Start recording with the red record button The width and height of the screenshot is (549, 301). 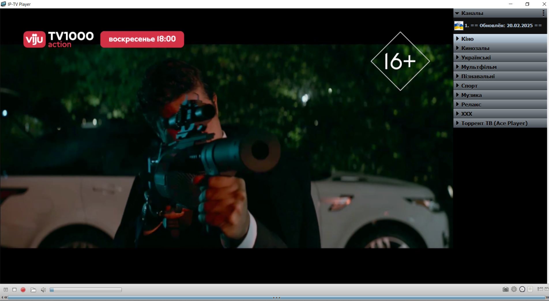(x=23, y=290)
